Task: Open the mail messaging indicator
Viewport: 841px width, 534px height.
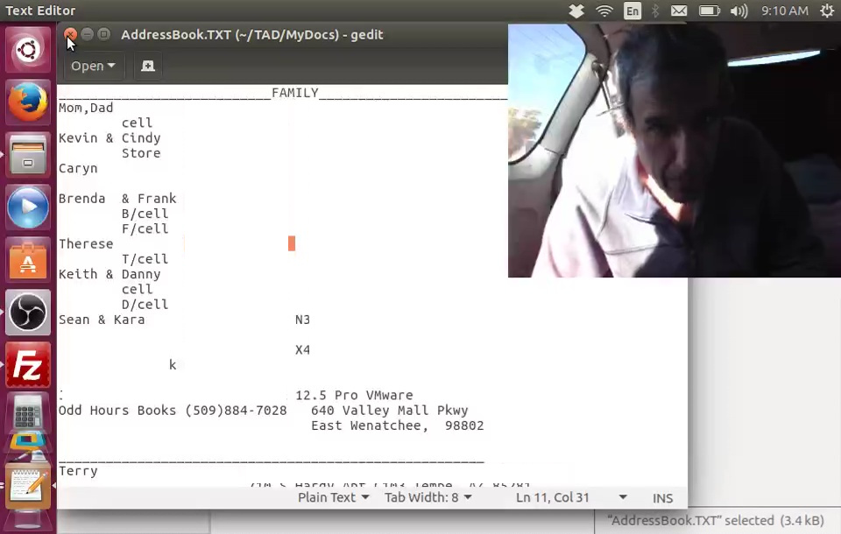Action: 679,11
